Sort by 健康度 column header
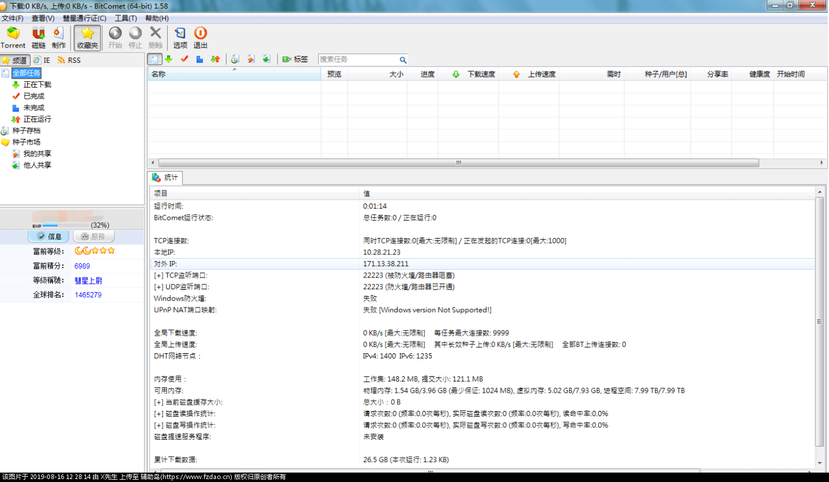 point(752,74)
